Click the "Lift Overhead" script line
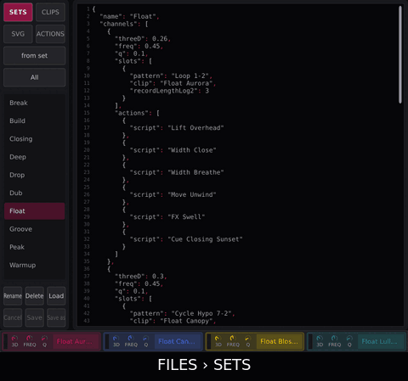 click(177, 128)
